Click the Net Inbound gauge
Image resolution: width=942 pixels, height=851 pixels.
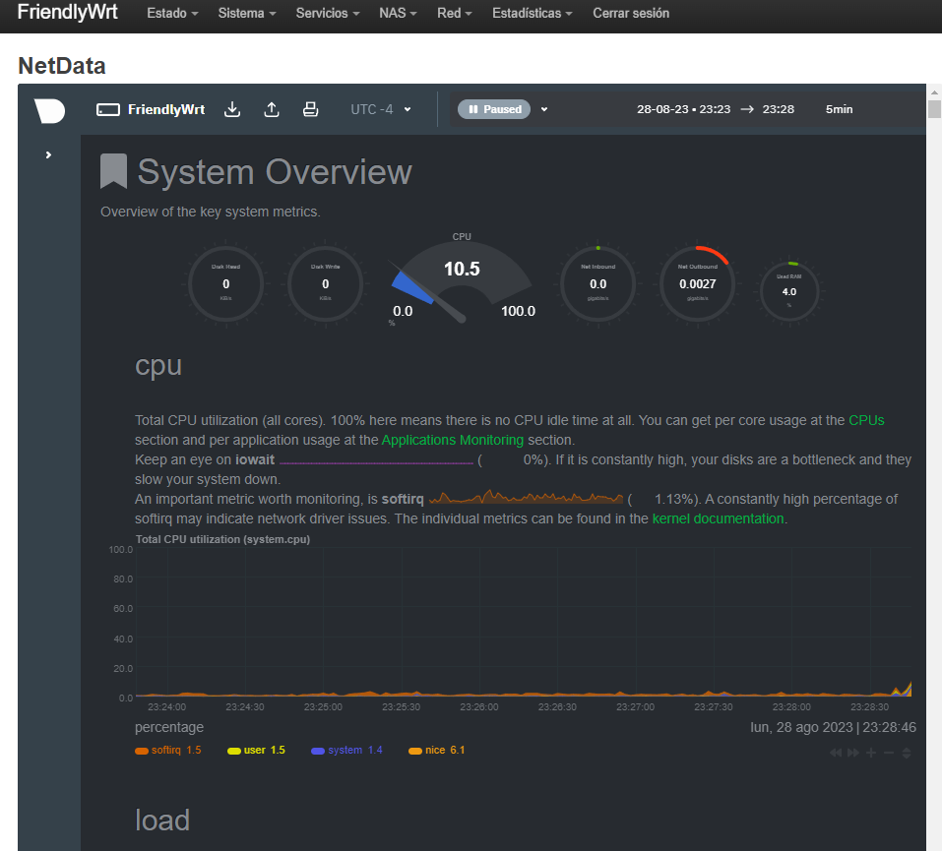[597, 284]
